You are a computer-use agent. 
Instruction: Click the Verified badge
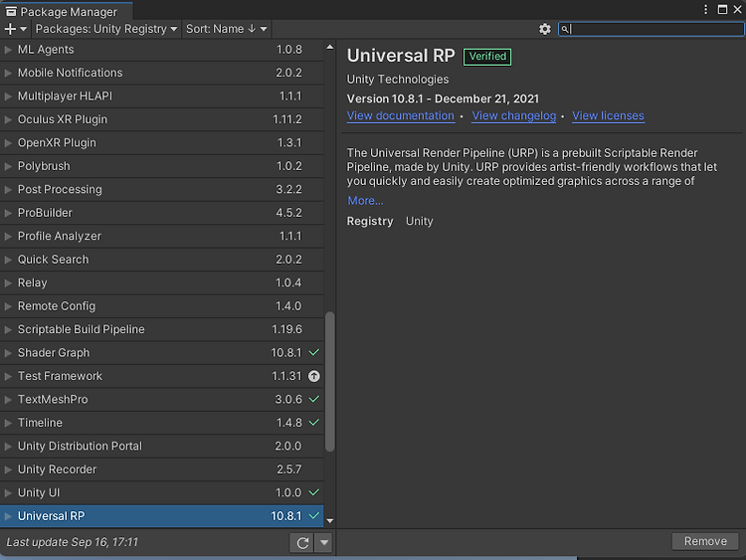(x=487, y=57)
